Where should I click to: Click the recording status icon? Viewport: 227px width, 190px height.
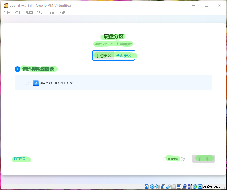pyautogui.click(x=184, y=187)
